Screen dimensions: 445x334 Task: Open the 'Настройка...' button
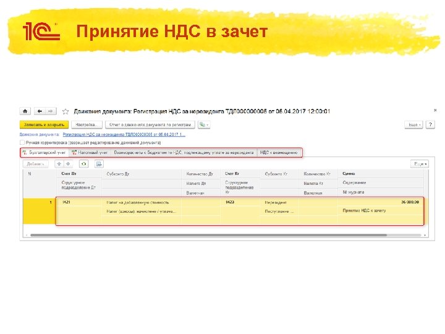click(x=87, y=125)
